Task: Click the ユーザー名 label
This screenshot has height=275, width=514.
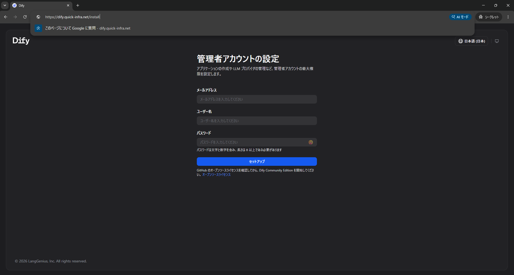Action: point(204,112)
